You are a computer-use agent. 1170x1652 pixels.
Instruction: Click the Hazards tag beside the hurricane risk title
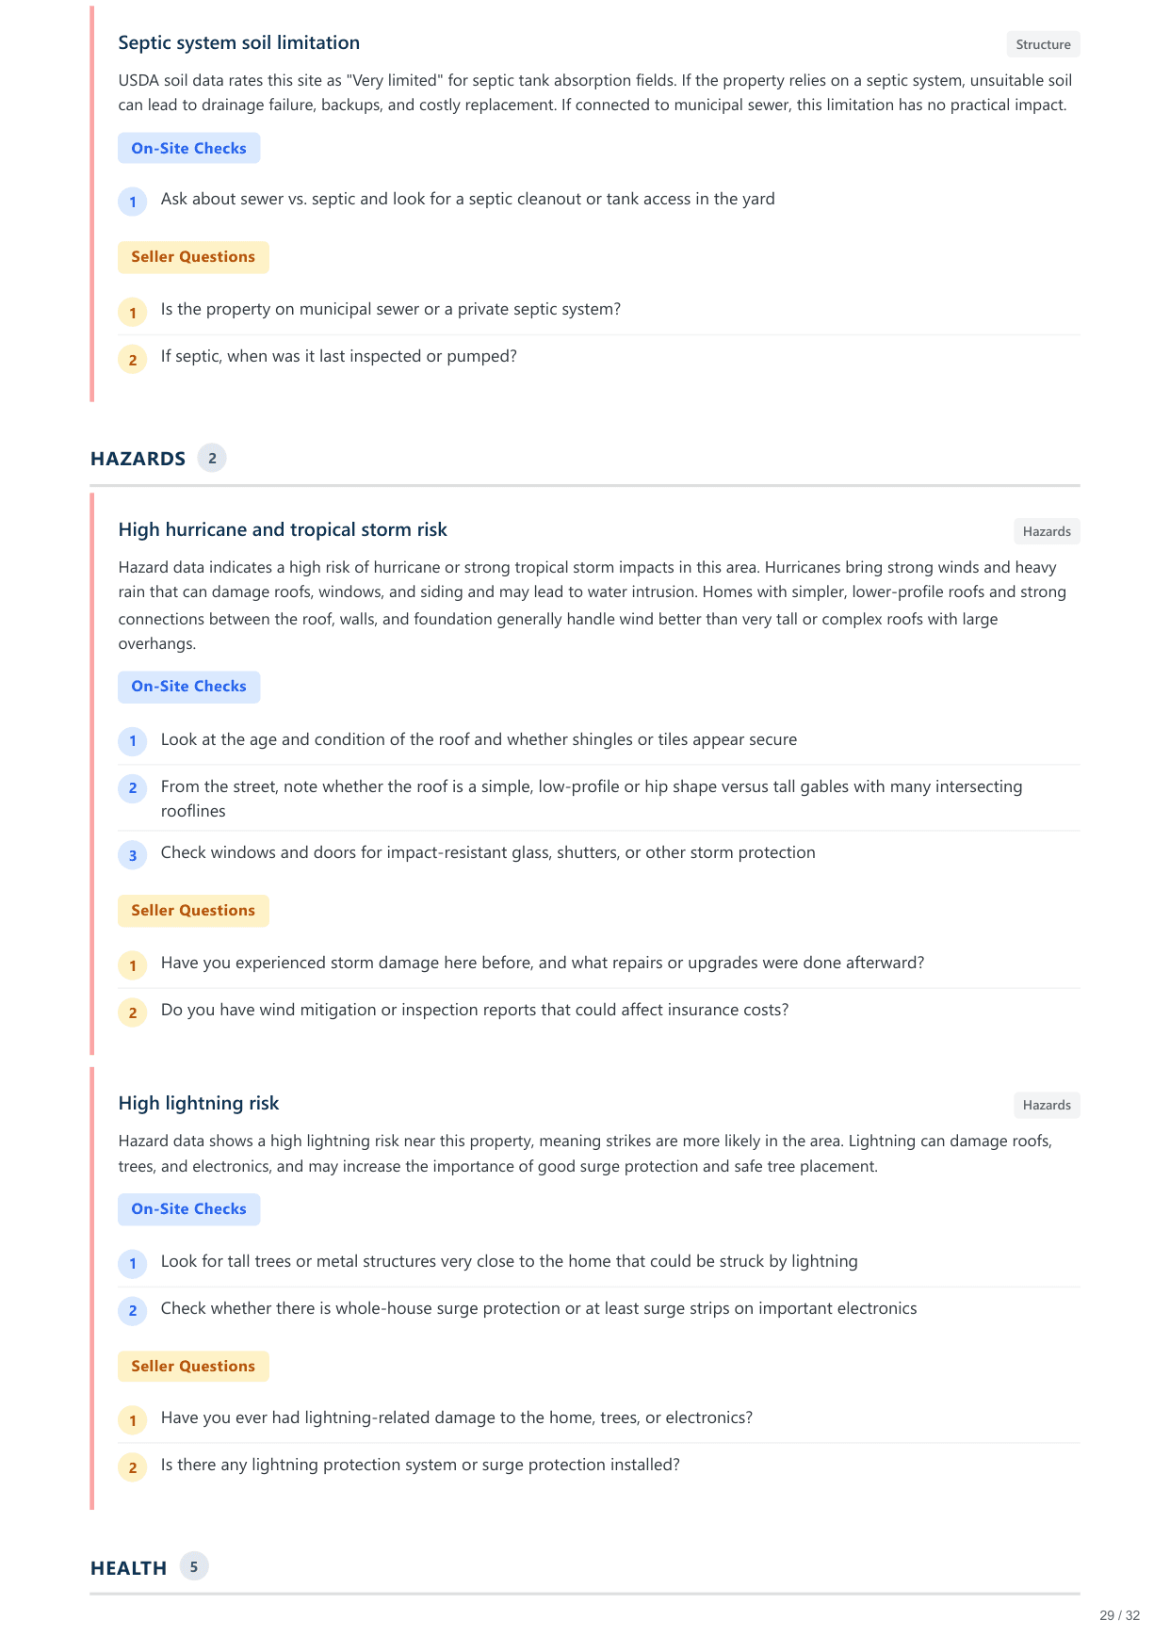click(1047, 531)
